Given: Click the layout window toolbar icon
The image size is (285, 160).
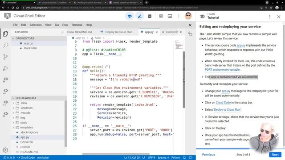Looking at the screenshot, I should coord(170,16).
